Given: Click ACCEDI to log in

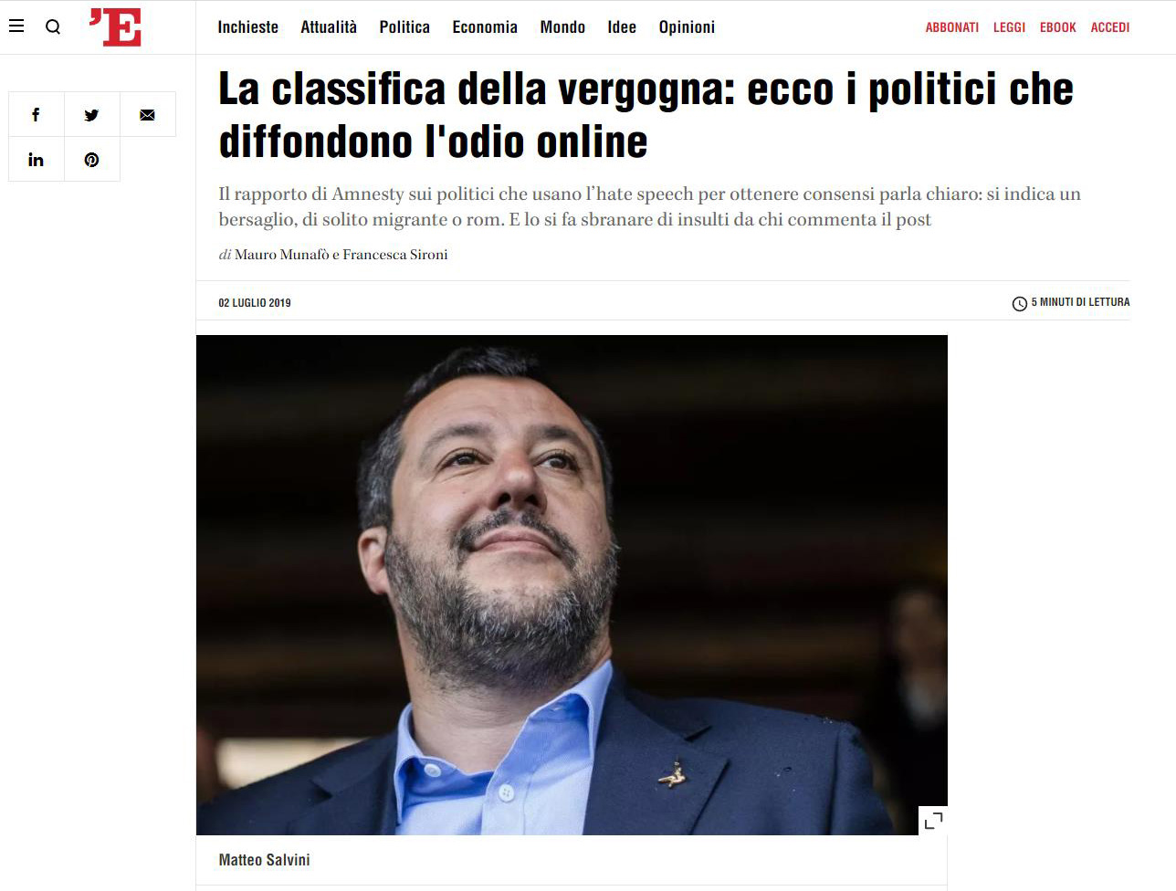Looking at the screenshot, I should [1109, 27].
